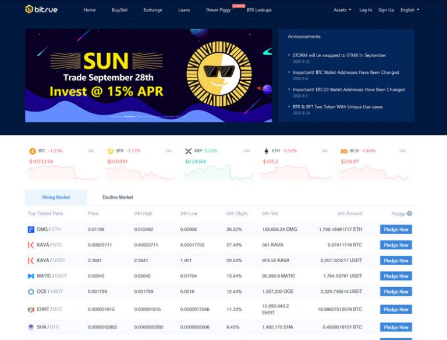
Task: Switch to the Decline Market tab
Action: (x=118, y=197)
